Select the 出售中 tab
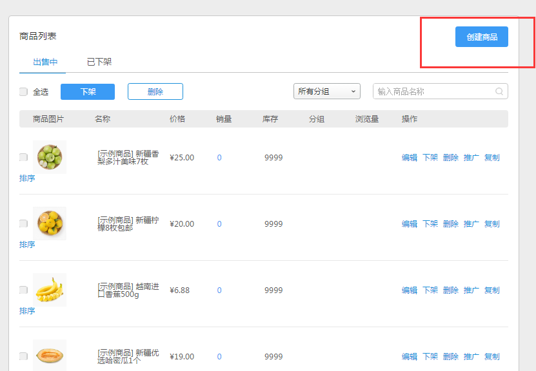 (45, 62)
